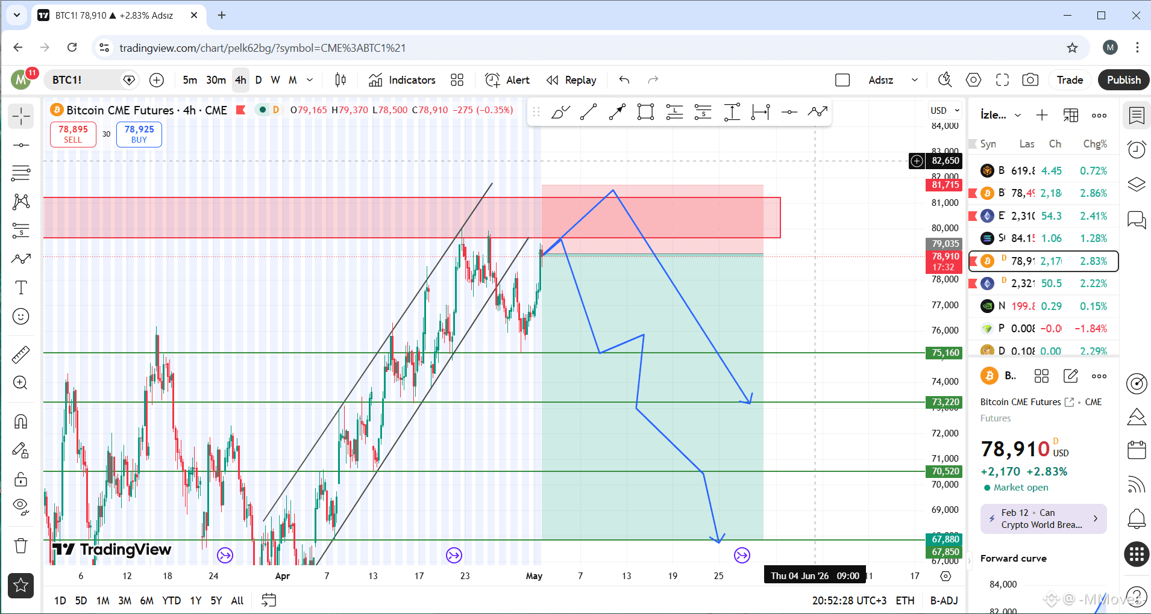This screenshot has height=614, width=1151.
Task: Open quick search lightning magnifier
Action: 945,80
